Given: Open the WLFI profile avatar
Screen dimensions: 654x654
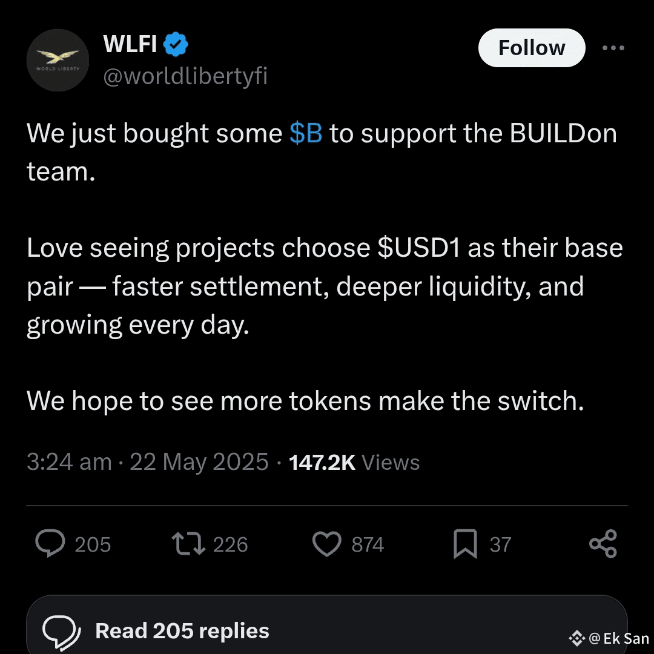Looking at the screenshot, I should point(58,61).
